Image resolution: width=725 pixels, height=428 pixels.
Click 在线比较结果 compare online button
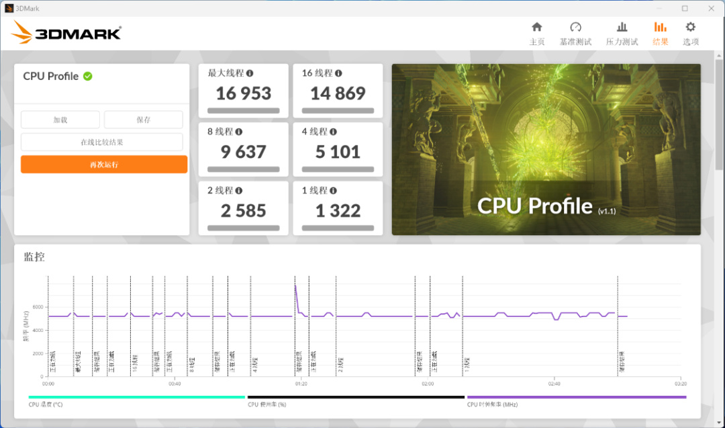[x=102, y=142]
